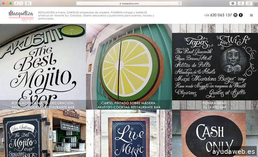Toggle the Safari sidebar button
Viewport: 258px width, 157px height.
28,3
